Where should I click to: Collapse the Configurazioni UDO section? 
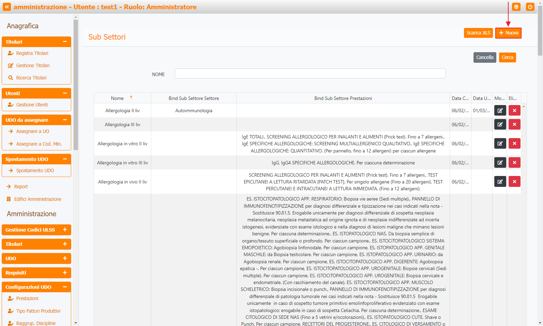pyautogui.click(x=65, y=287)
